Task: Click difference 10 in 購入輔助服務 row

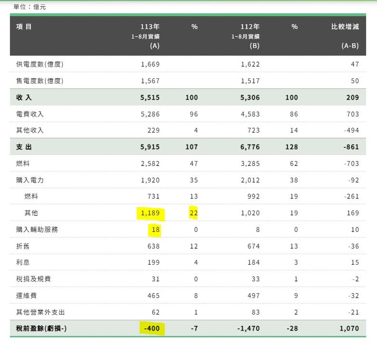Action: tap(355, 229)
